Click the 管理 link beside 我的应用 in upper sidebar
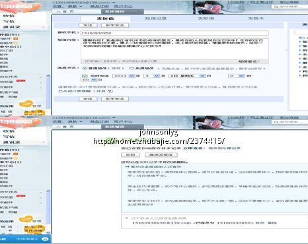This screenshot has width=308, height=244. [36, 106]
